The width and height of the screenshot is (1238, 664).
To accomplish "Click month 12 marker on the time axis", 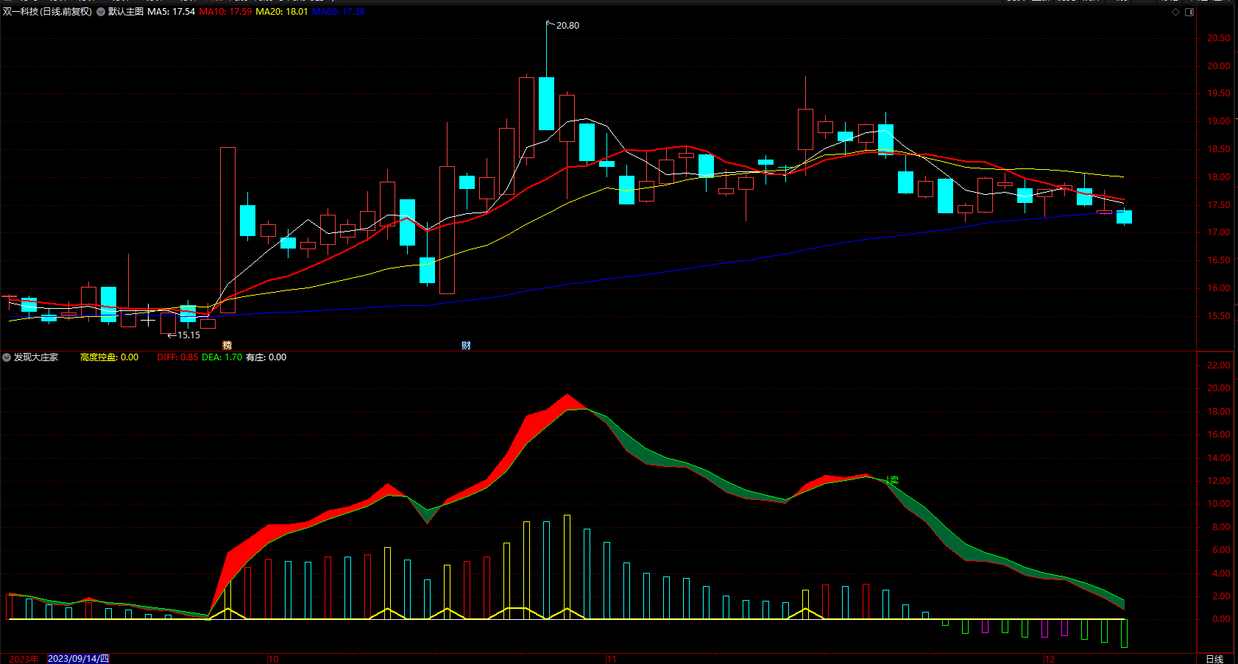I will coord(1050,659).
